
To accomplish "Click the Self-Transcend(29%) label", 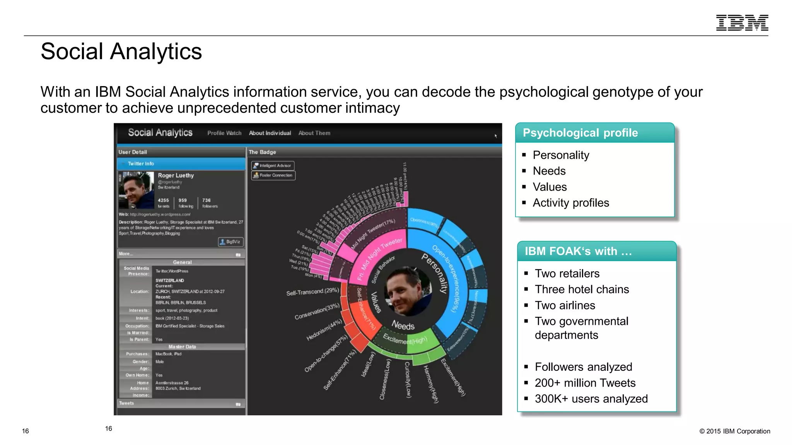I will pos(312,292).
